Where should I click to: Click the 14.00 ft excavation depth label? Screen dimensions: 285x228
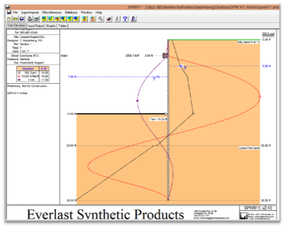(71, 114)
